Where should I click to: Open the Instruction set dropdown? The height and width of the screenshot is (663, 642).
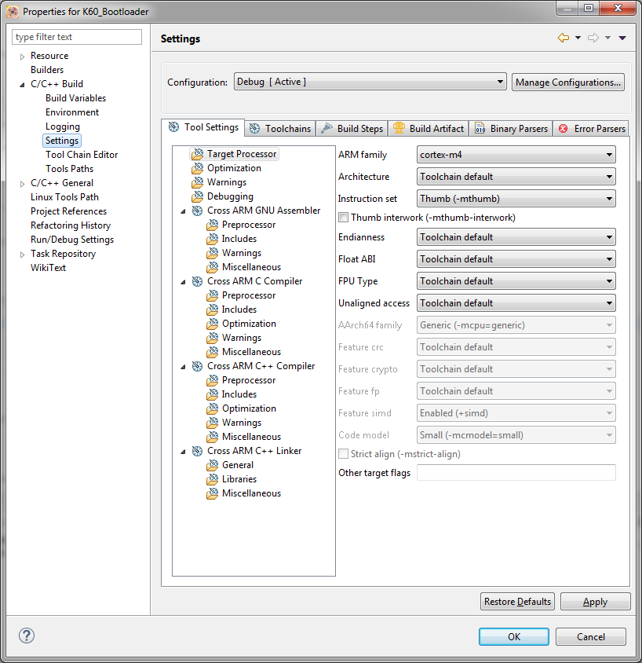pos(516,199)
